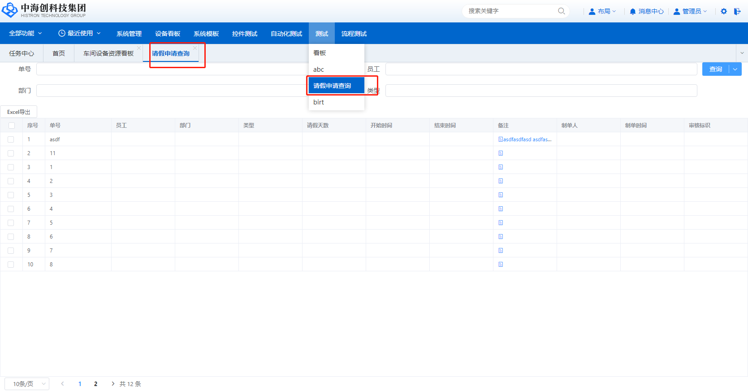Expand the arrow beside 查询 button
Image resolution: width=748 pixels, height=391 pixels.
[735, 69]
